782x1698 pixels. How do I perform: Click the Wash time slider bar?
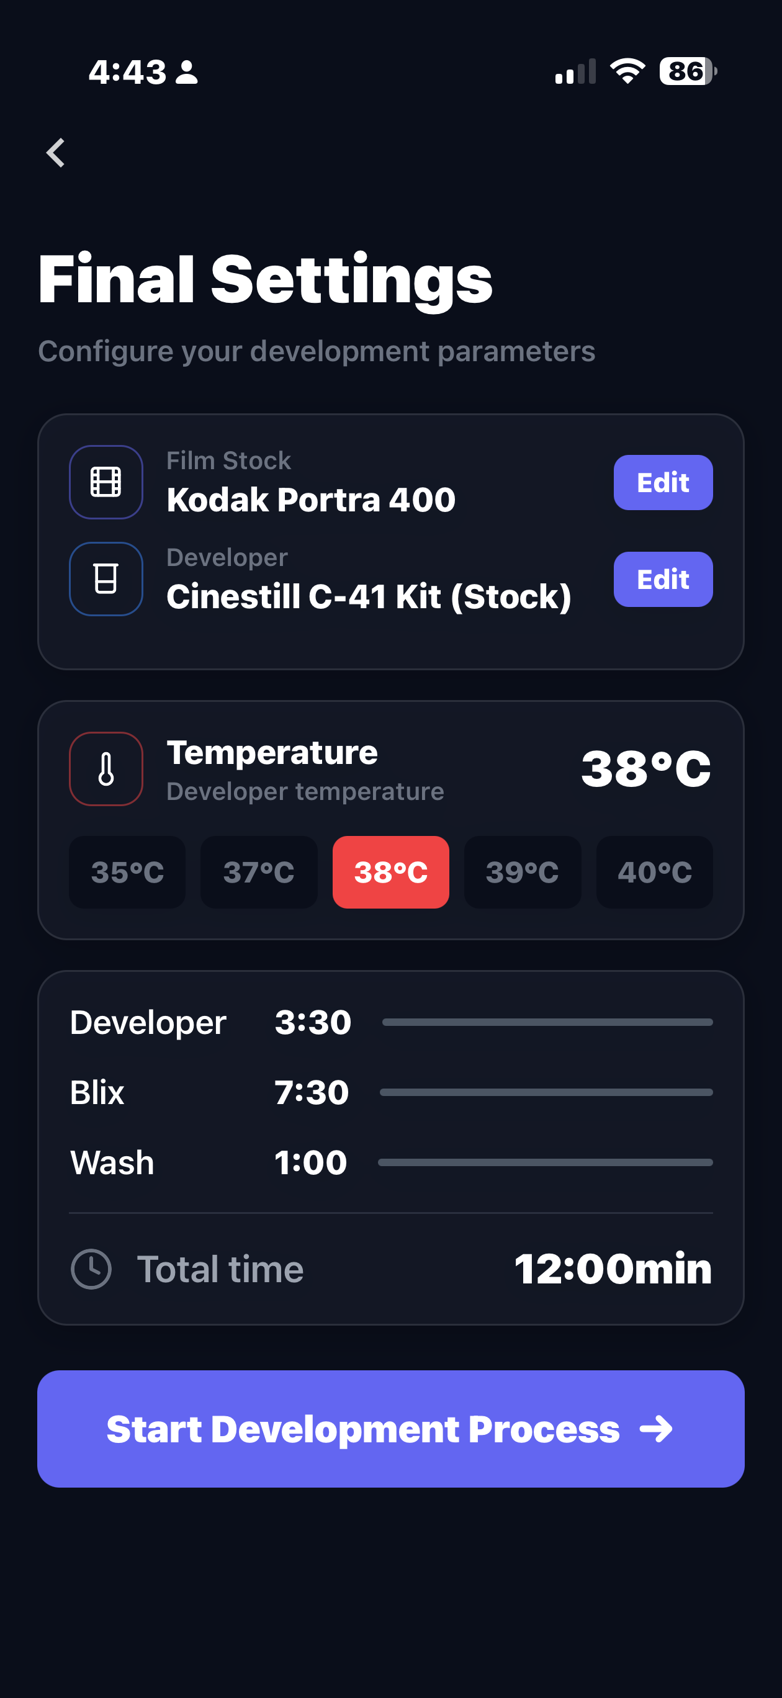[546, 1162]
